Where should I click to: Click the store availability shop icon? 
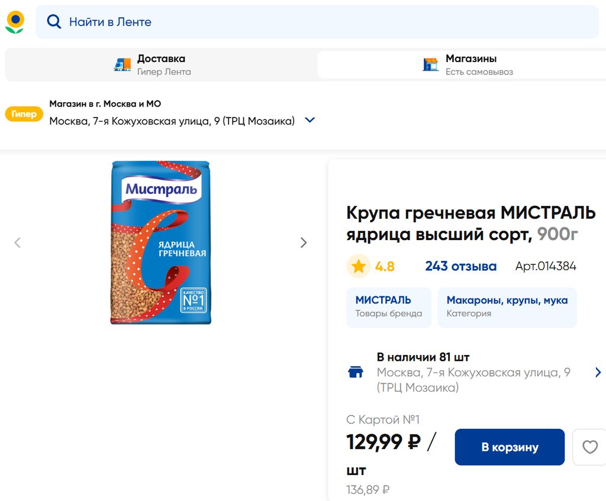click(356, 372)
